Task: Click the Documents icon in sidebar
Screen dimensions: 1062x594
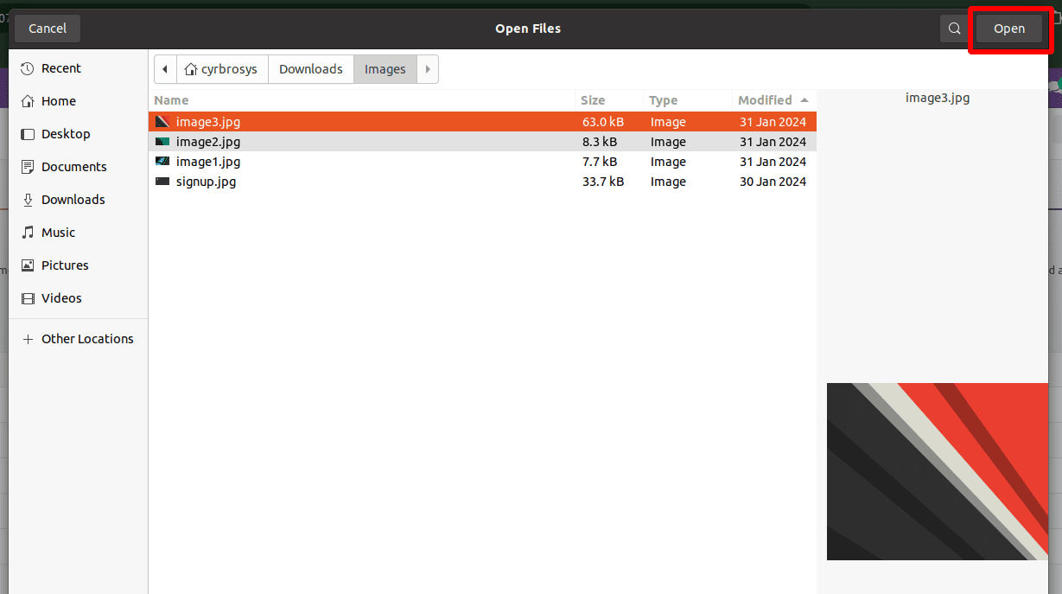Action: [x=28, y=167]
